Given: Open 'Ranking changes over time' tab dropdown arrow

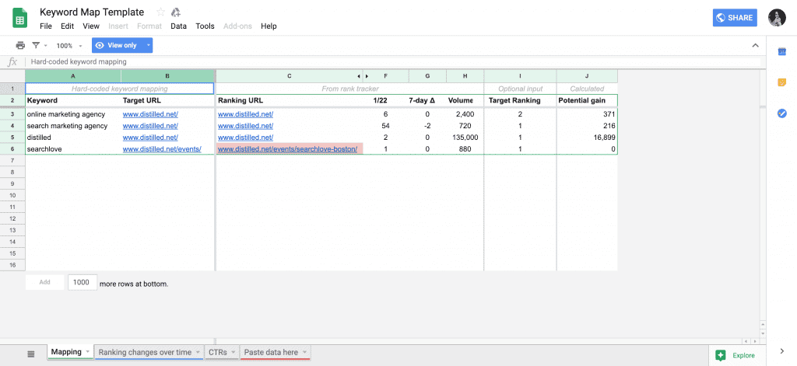Looking at the screenshot, I should click(198, 352).
